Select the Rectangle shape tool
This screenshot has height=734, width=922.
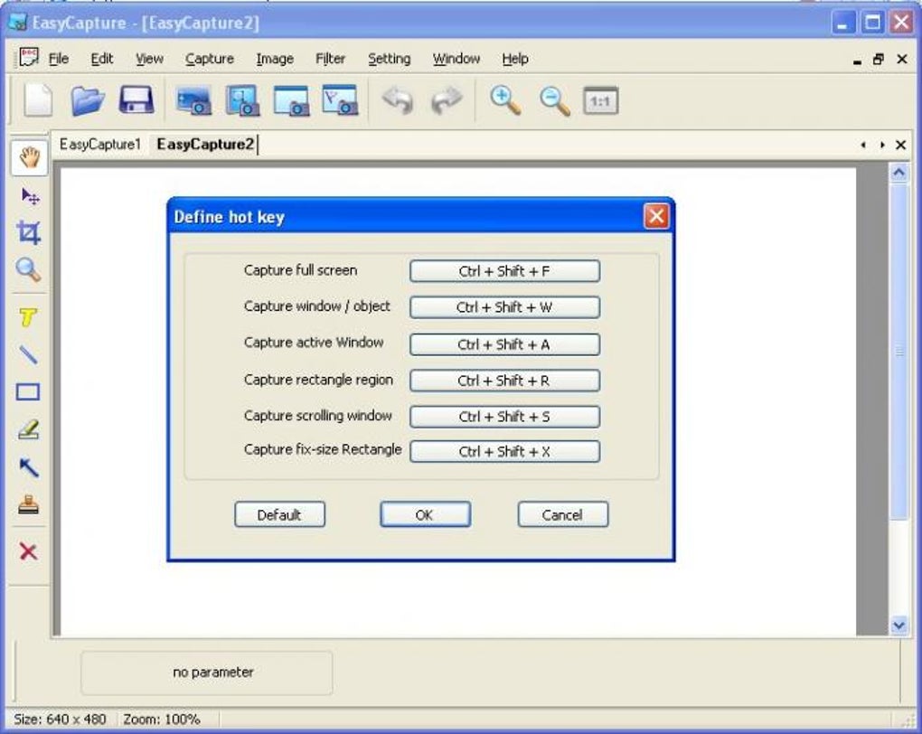28,391
